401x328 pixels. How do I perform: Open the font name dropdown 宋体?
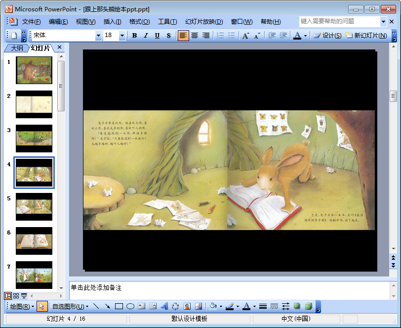98,36
